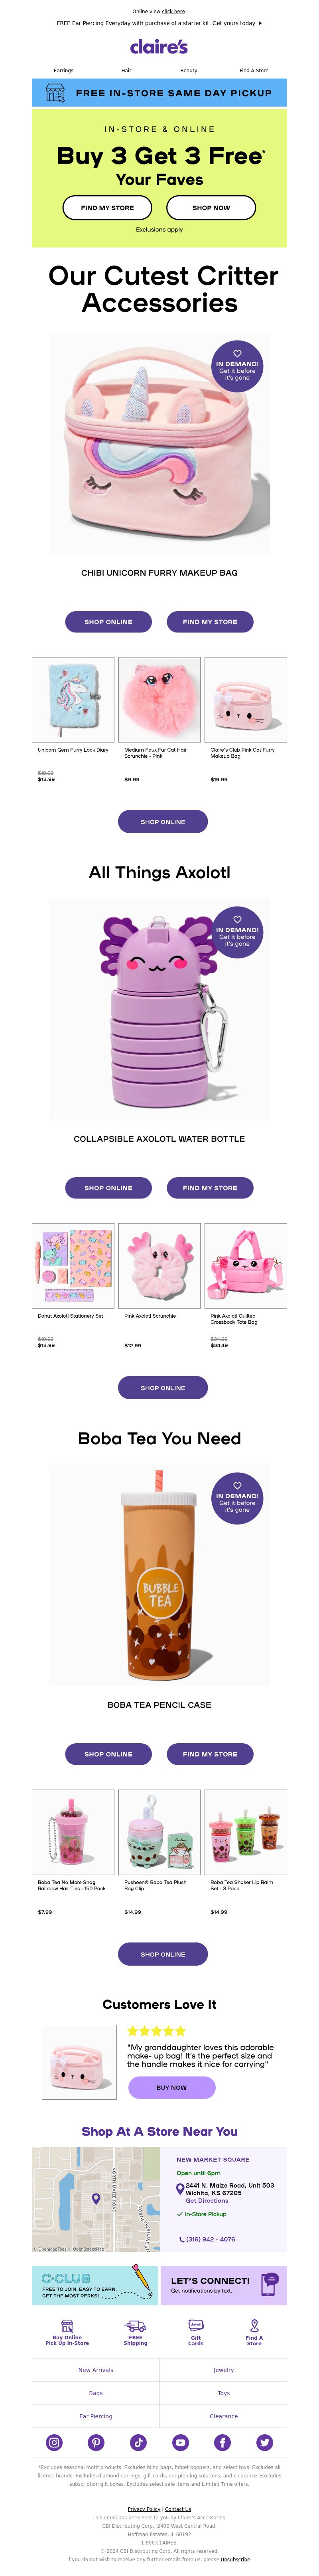Open the Earrings menu item

[x=63, y=70]
